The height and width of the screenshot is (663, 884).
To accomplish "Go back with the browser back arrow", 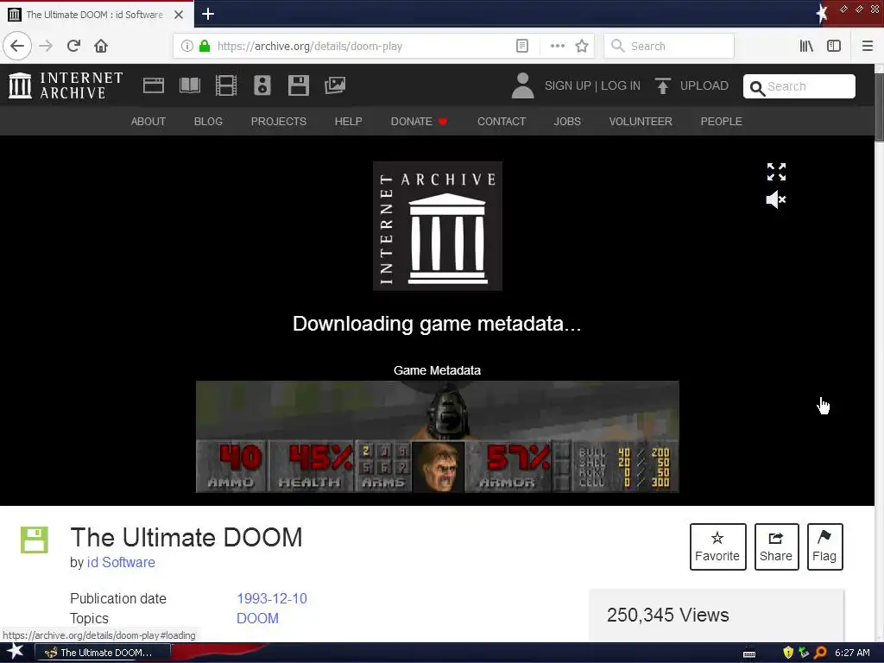I will point(17,46).
